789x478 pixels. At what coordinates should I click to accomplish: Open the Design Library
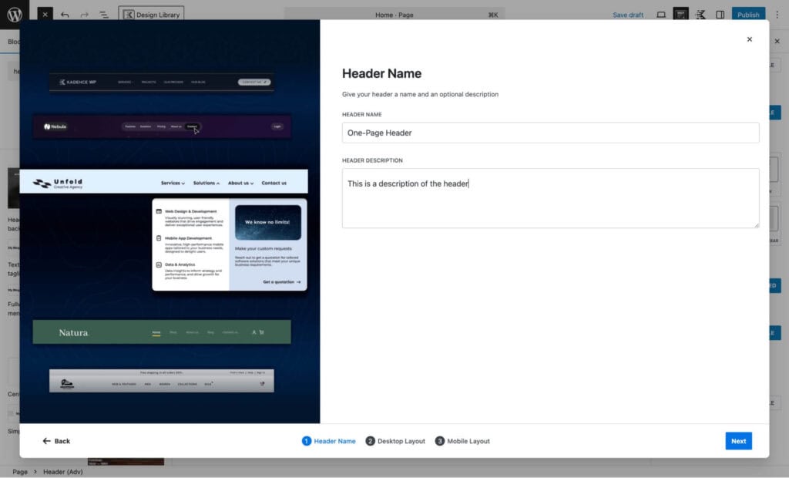[x=152, y=15]
